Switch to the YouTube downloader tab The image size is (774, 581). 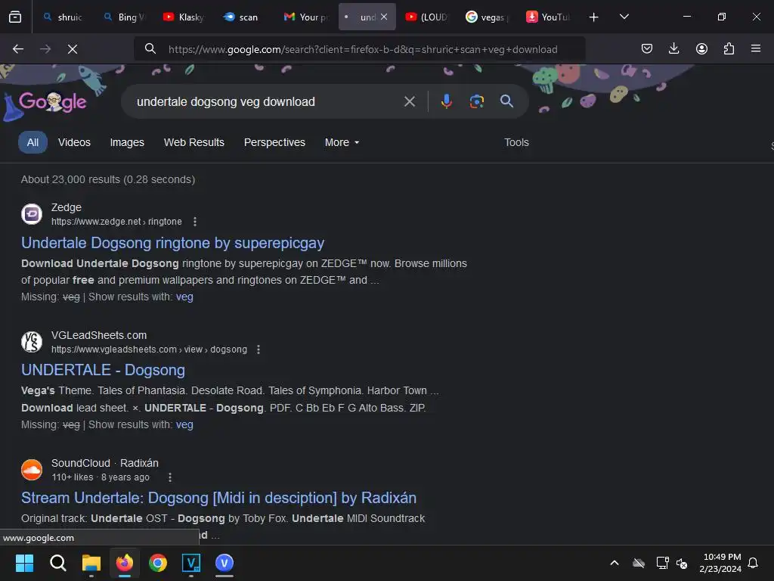point(548,17)
